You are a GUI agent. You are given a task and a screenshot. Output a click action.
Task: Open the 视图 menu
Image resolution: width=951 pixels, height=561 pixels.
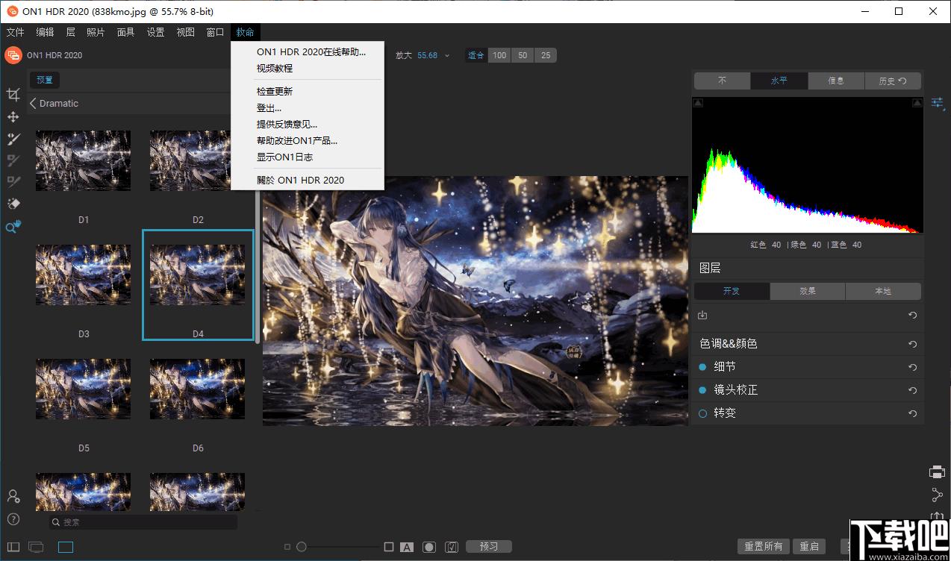[185, 32]
